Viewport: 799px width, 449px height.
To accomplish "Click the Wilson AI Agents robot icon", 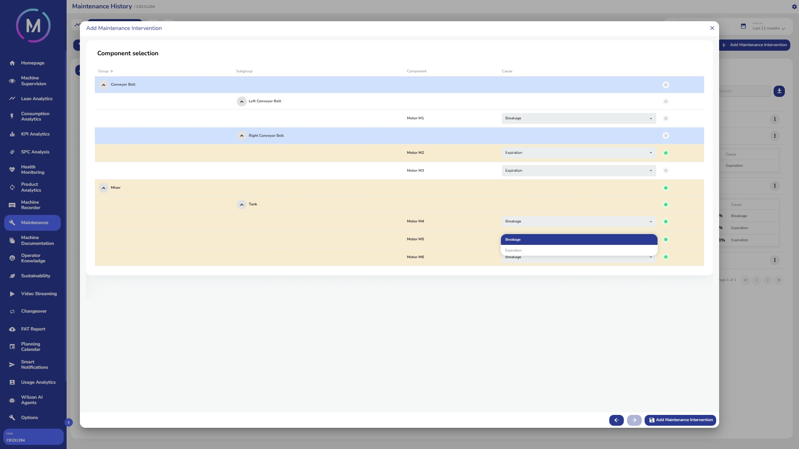I will tap(12, 400).
